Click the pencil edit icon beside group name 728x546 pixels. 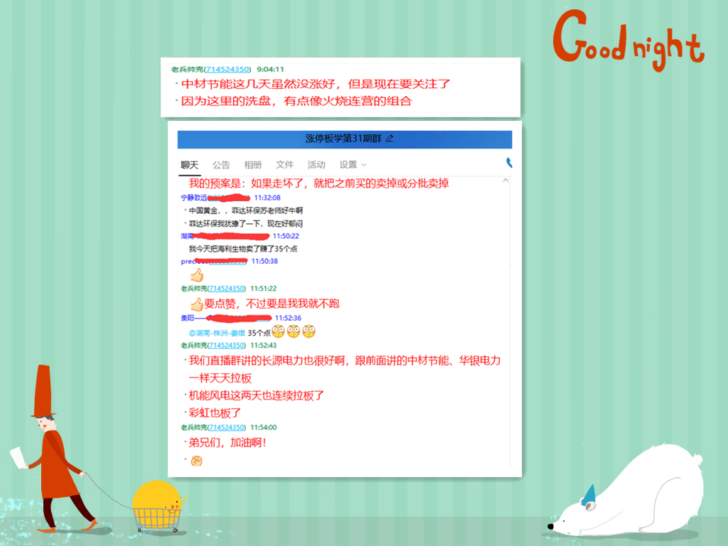(389, 139)
